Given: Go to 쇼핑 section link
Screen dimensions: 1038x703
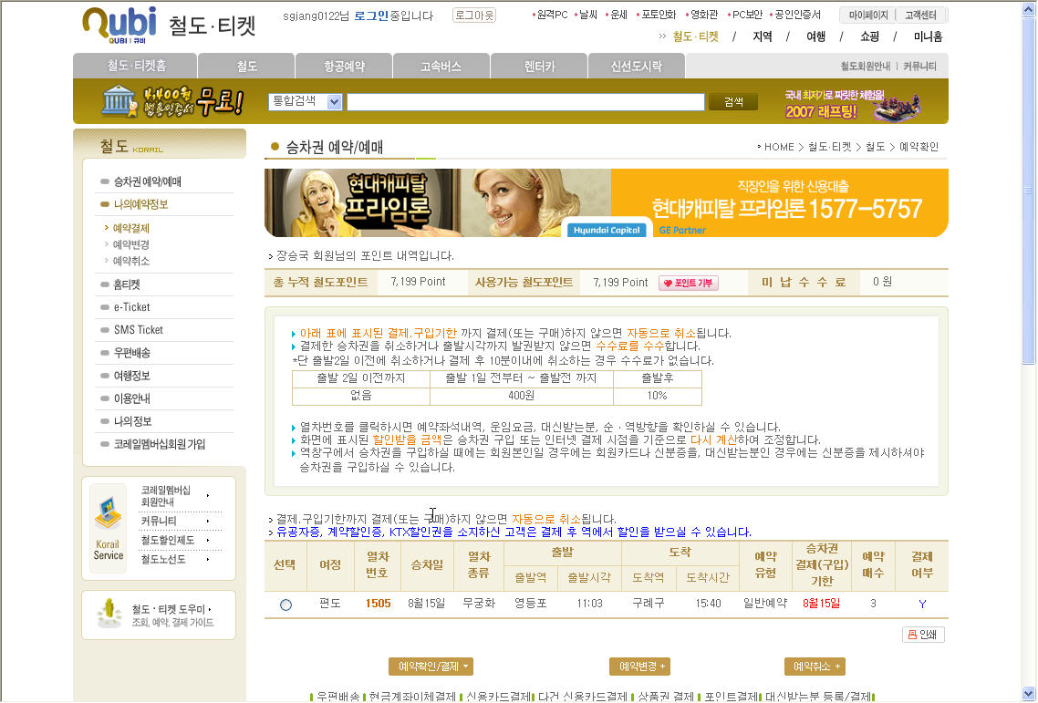Looking at the screenshot, I should (x=869, y=36).
